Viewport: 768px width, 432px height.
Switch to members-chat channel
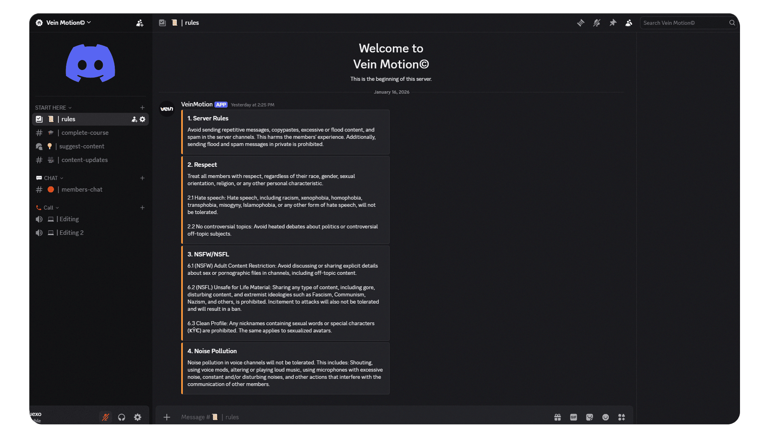[82, 190]
